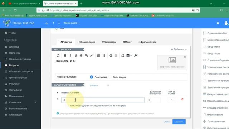Toggle bold formatting in question editor
This screenshot has height=129, width=229.
[x=65, y=56]
